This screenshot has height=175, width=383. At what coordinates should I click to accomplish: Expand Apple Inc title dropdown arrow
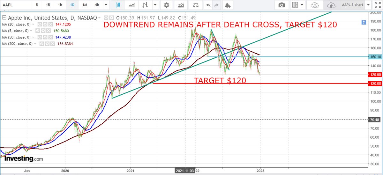click(x=100, y=18)
